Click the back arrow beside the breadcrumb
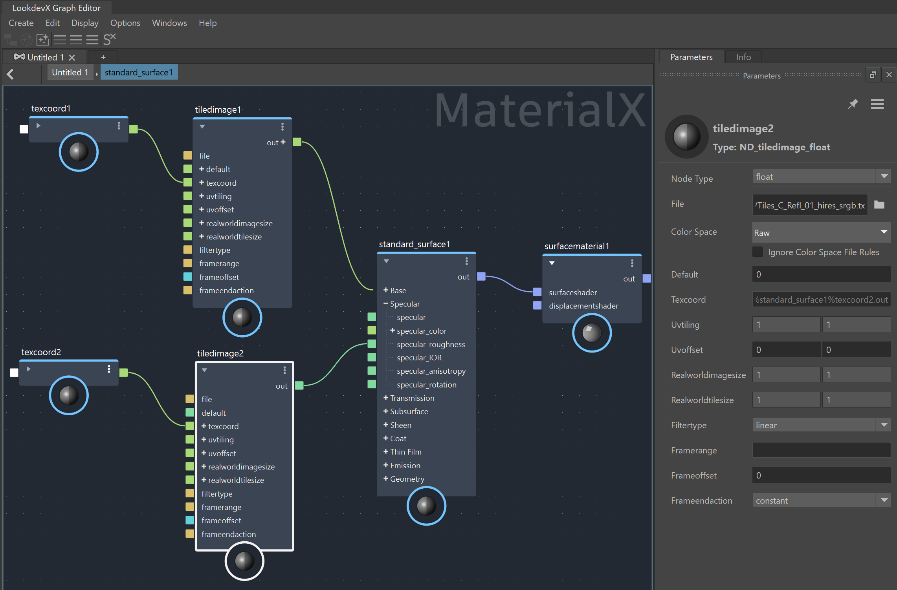Image resolution: width=897 pixels, height=590 pixels. pos(10,74)
